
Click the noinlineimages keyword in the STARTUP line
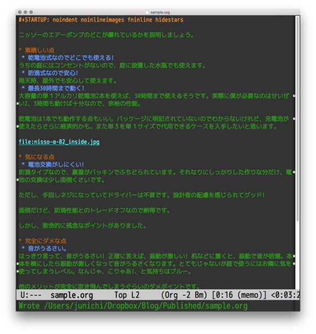click(x=102, y=20)
